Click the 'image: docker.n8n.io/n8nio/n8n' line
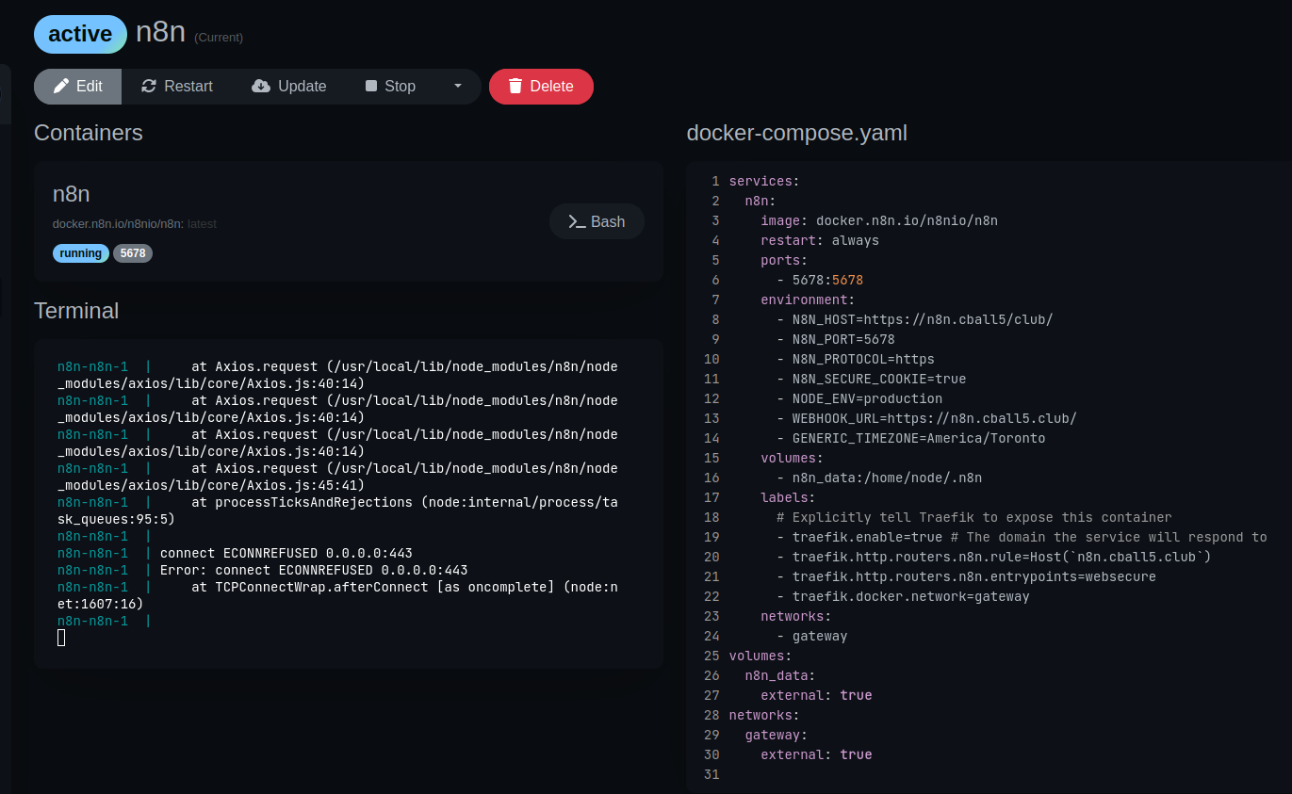This screenshot has height=794, width=1292. pyautogui.click(x=879, y=220)
